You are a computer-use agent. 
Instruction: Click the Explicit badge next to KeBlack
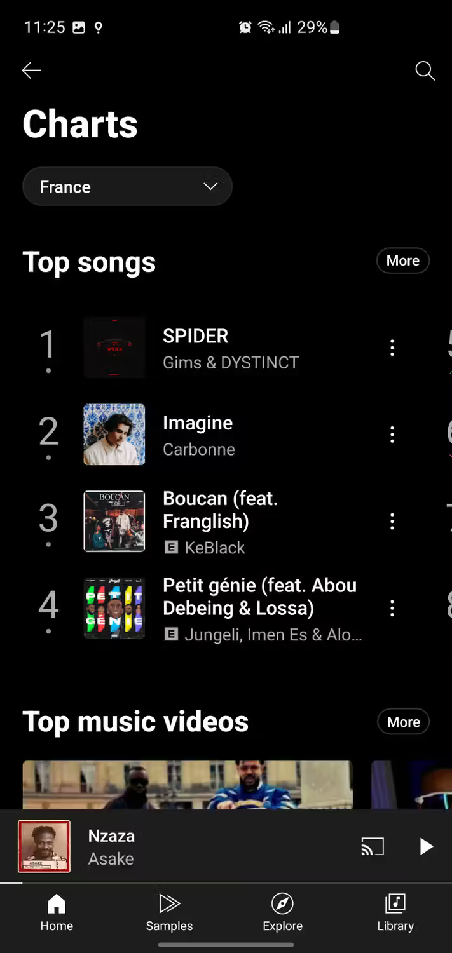pos(170,547)
